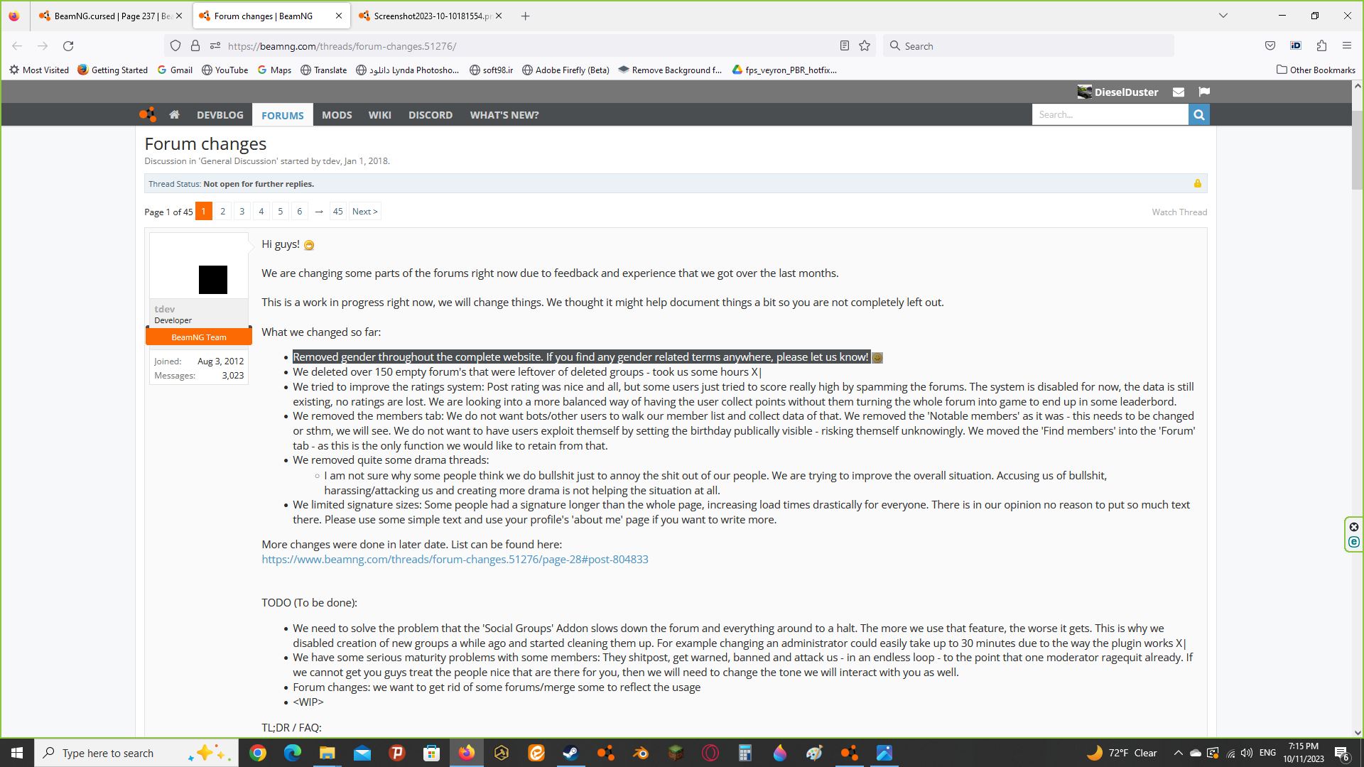Go back with the browser back arrow
Screen dimensions: 1364x767
(x=17, y=45)
